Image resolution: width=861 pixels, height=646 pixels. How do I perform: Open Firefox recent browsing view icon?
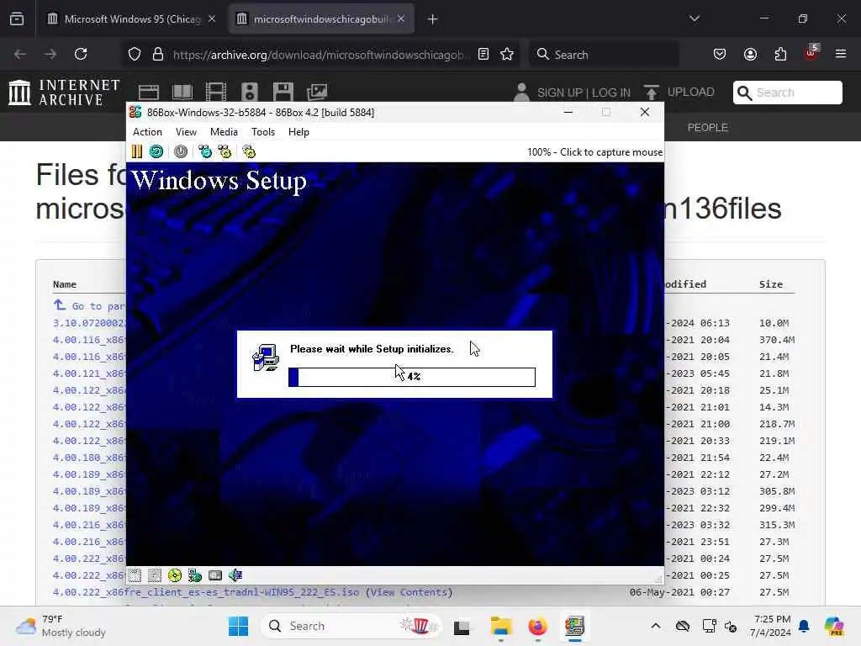[x=17, y=19]
